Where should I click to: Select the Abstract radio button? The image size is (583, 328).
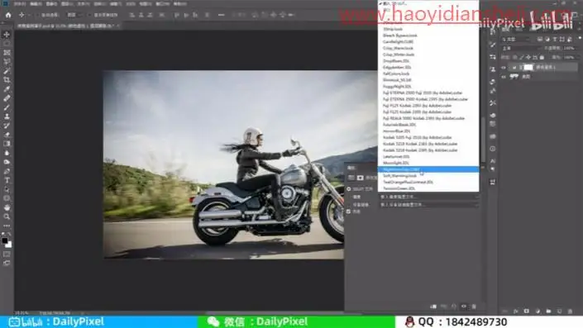click(349, 197)
